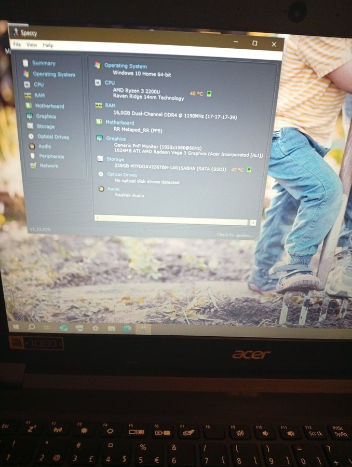Viewport: 352px width, 467px height.
Task: Open the Operating System heading link in summary
Action: pos(126,66)
